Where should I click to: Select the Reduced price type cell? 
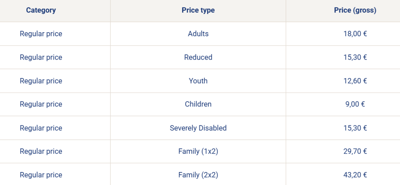(198, 57)
